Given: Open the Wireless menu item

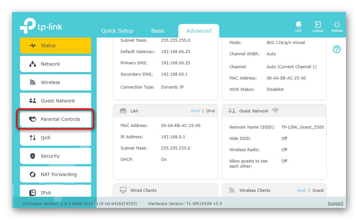Looking at the screenshot, I should point(55,82).
